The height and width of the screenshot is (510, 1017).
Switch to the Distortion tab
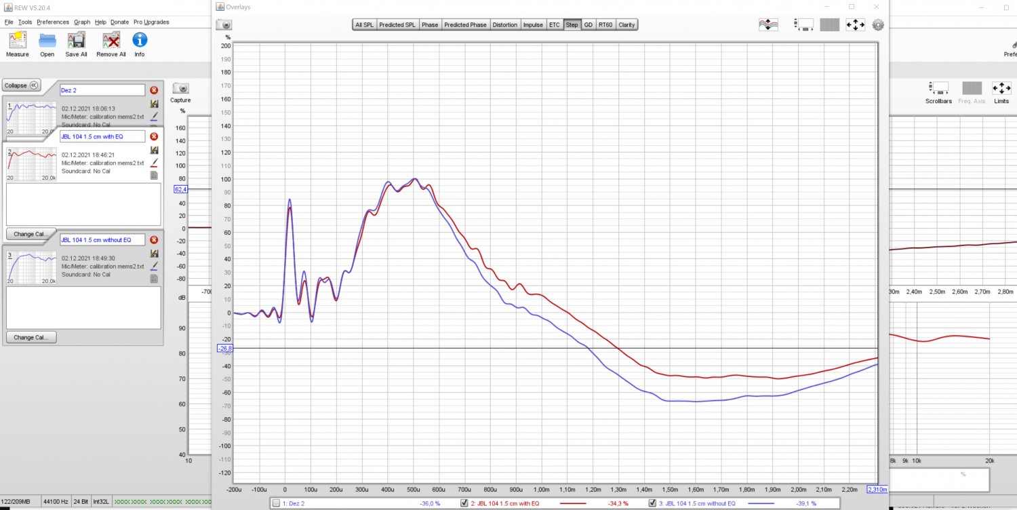coord(505,25)
